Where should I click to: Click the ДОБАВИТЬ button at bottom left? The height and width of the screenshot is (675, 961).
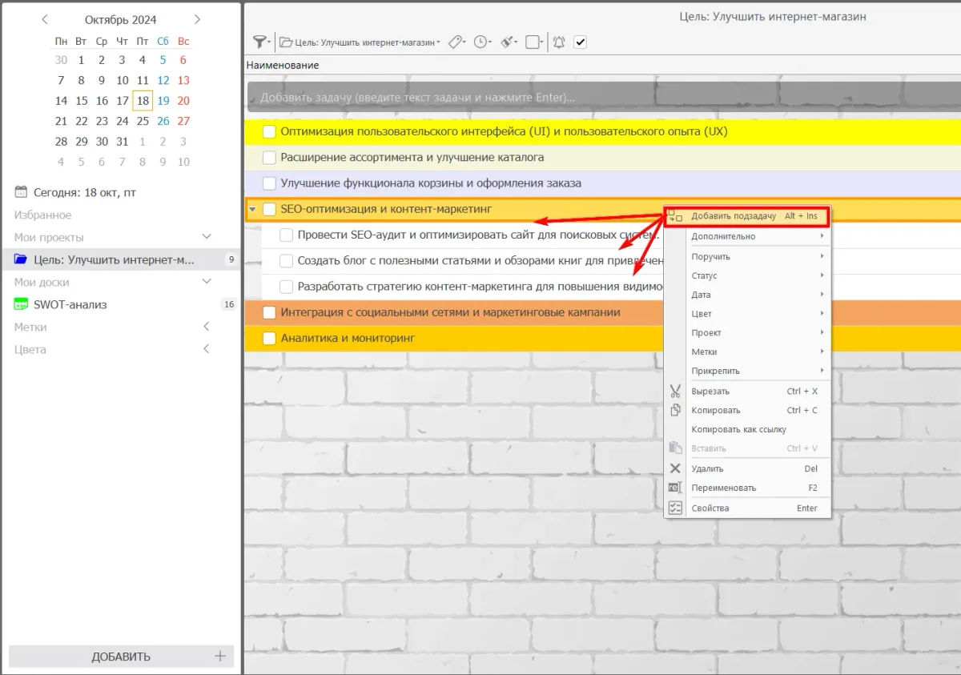click(x=121, y=657)
